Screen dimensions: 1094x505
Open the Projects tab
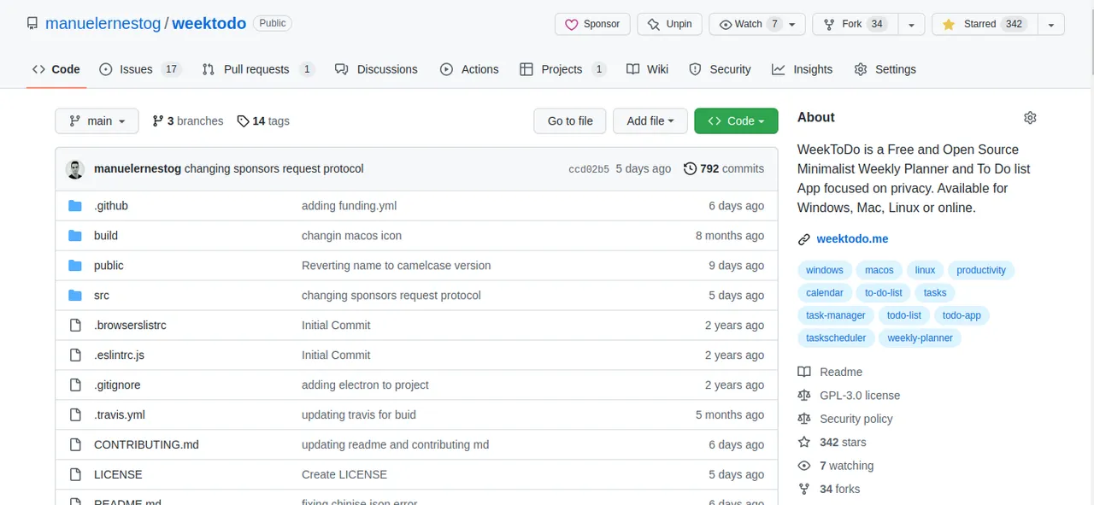tap(563, 69)
